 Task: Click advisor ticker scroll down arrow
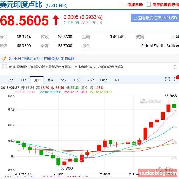pos(175,68)
